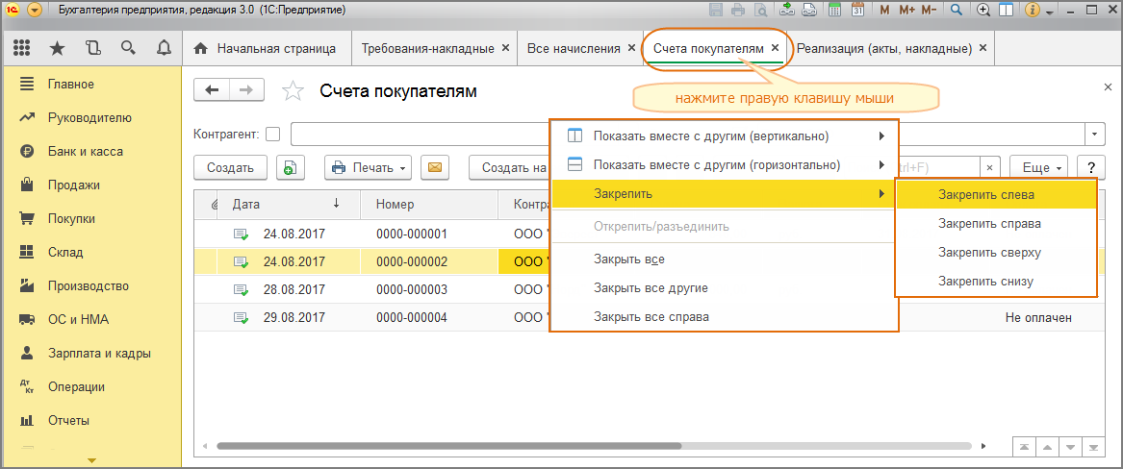1123x469 pixels.
Task: Open the sections menu grid icon
Action: (22, 49)
